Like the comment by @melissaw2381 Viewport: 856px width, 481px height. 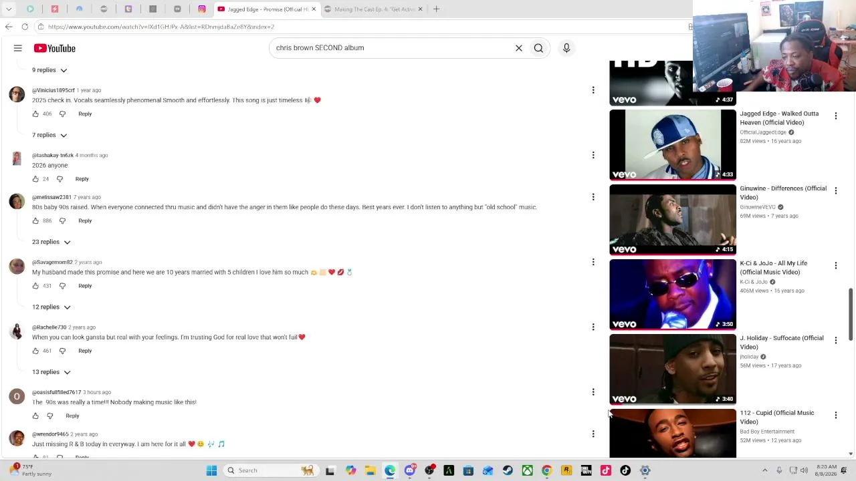[x=35, y=221]
